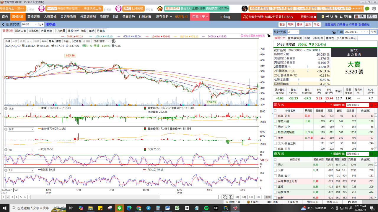Open the 大盤籌碼 menu

[50, 16]
